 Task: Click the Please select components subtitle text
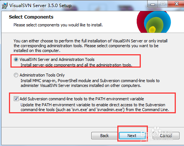58,25
